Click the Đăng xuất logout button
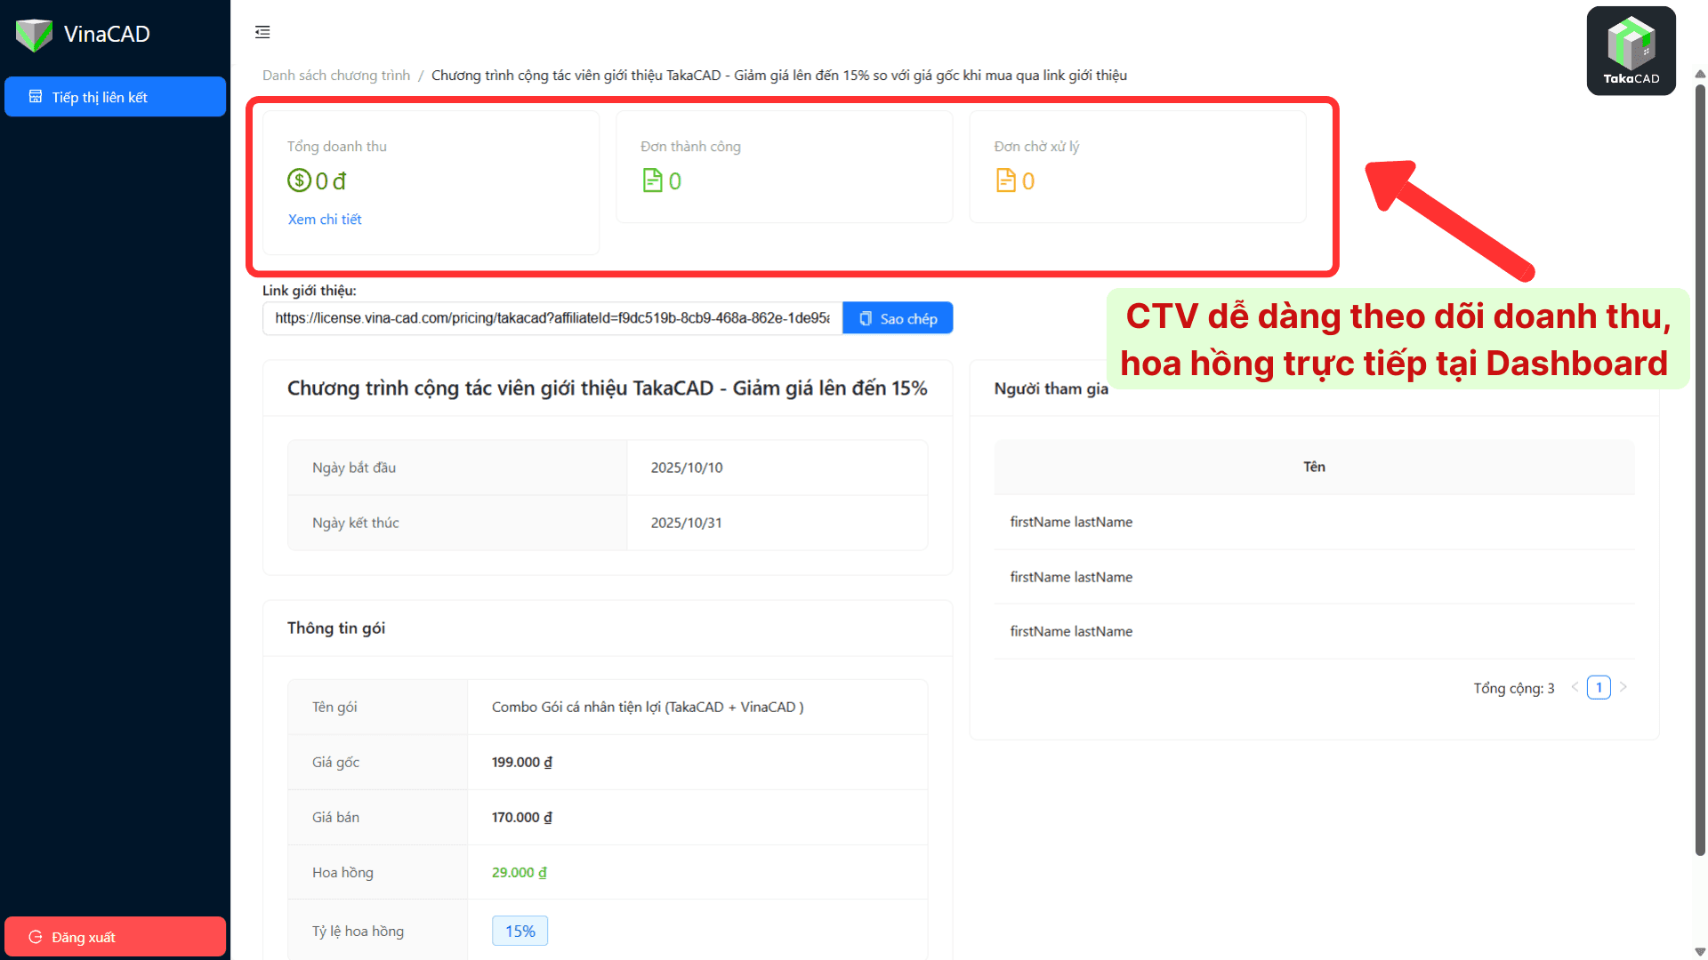The image size is (1708, 960). click(115, 937)
